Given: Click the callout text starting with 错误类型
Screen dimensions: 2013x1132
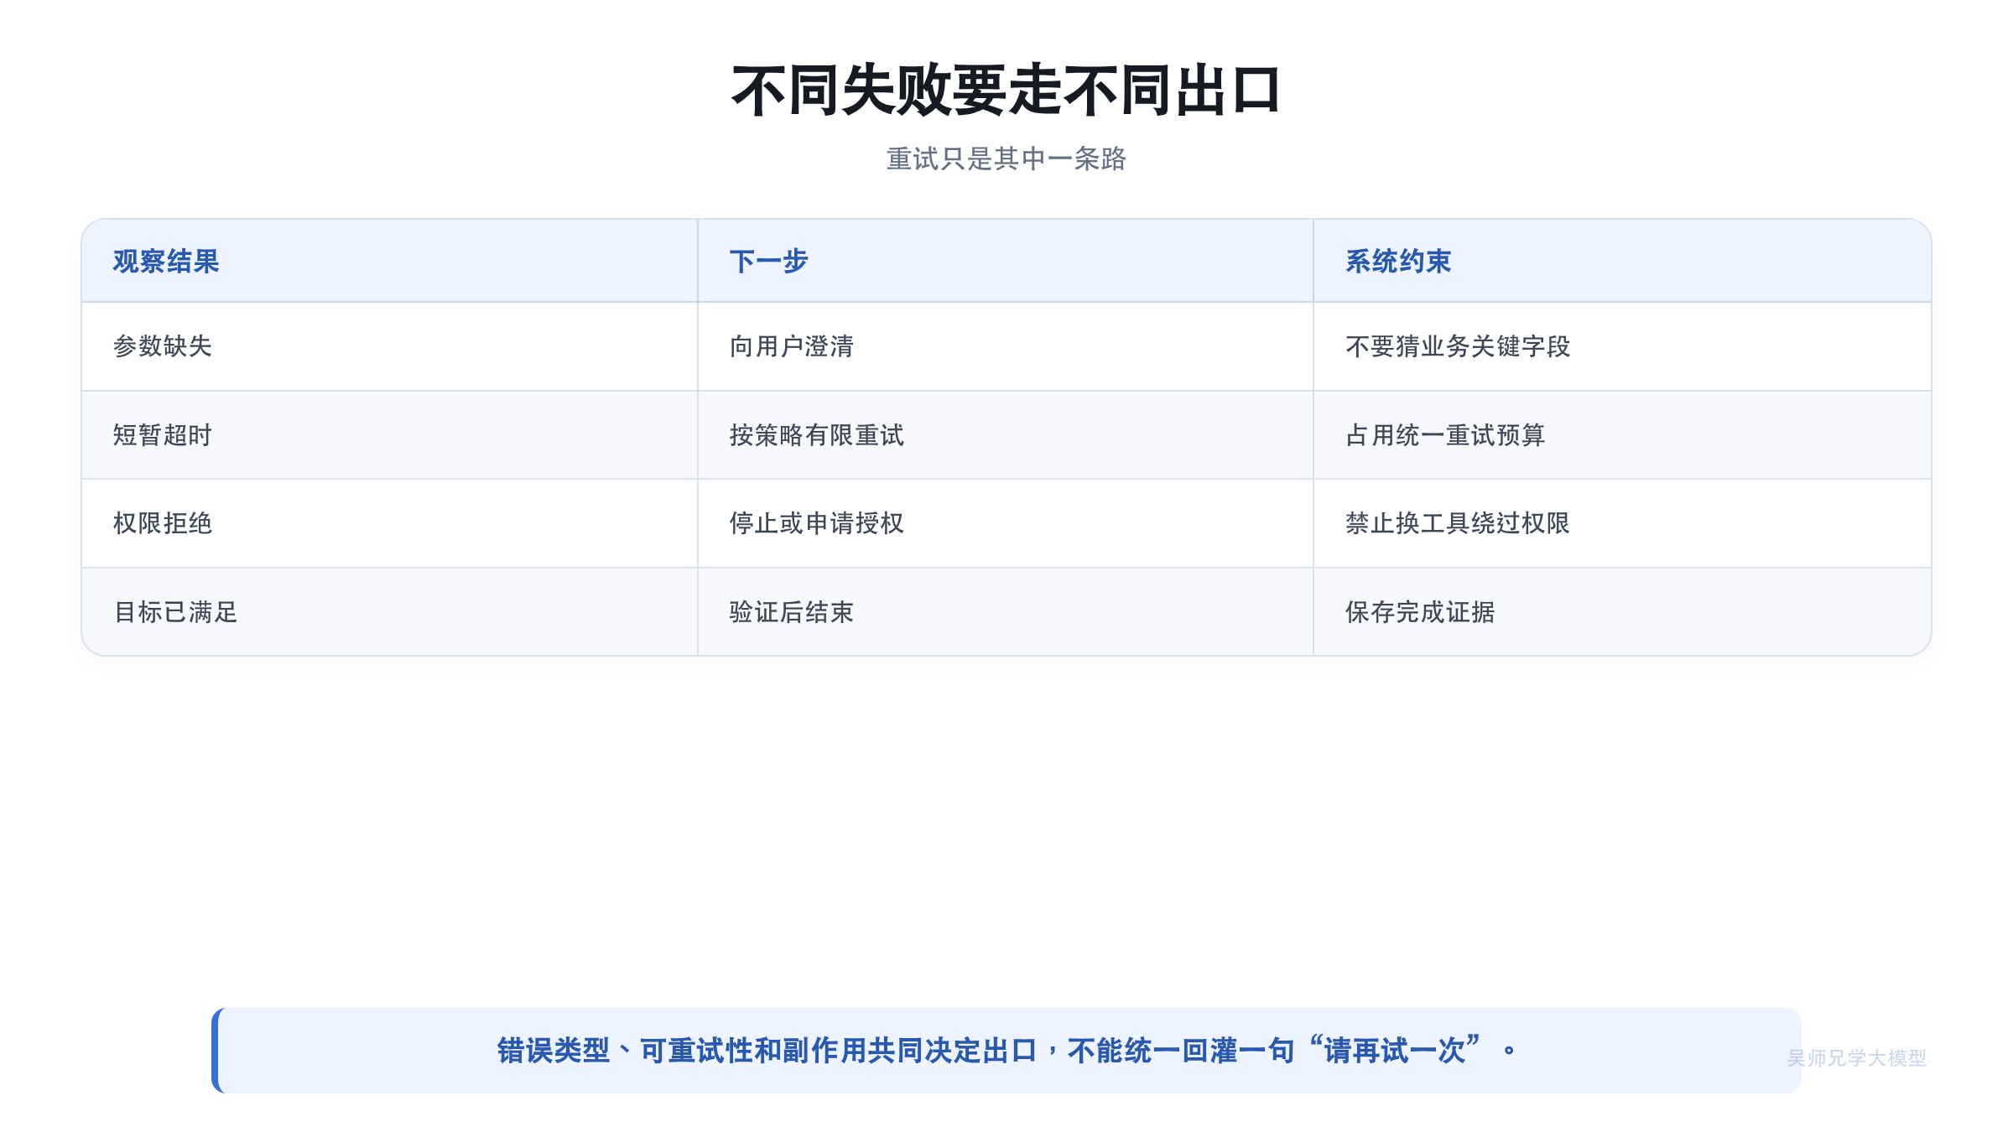Looking at the screenshot, I should 1006,1050.
